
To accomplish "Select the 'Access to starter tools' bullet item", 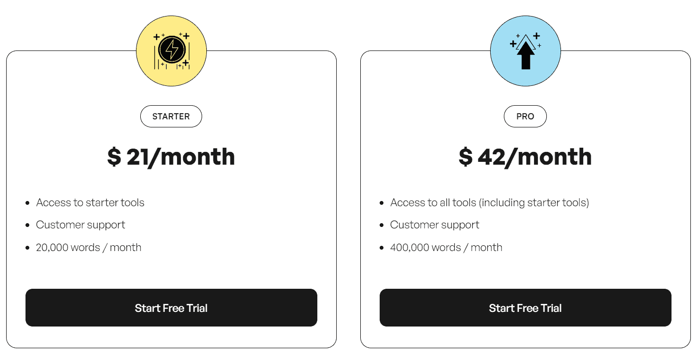I will 90,202.
